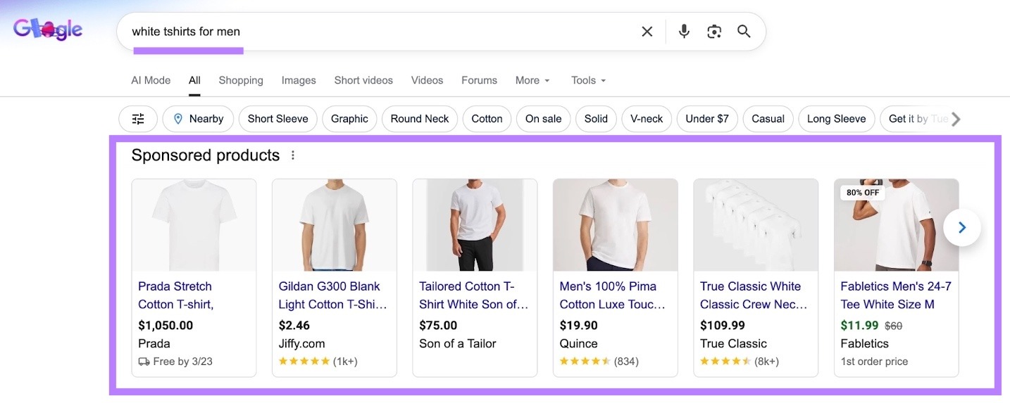Image resolution: width=1010 pixels, height=403 pixels.
Task: Click the $1,050.00 price
Action: click(166, 326)
